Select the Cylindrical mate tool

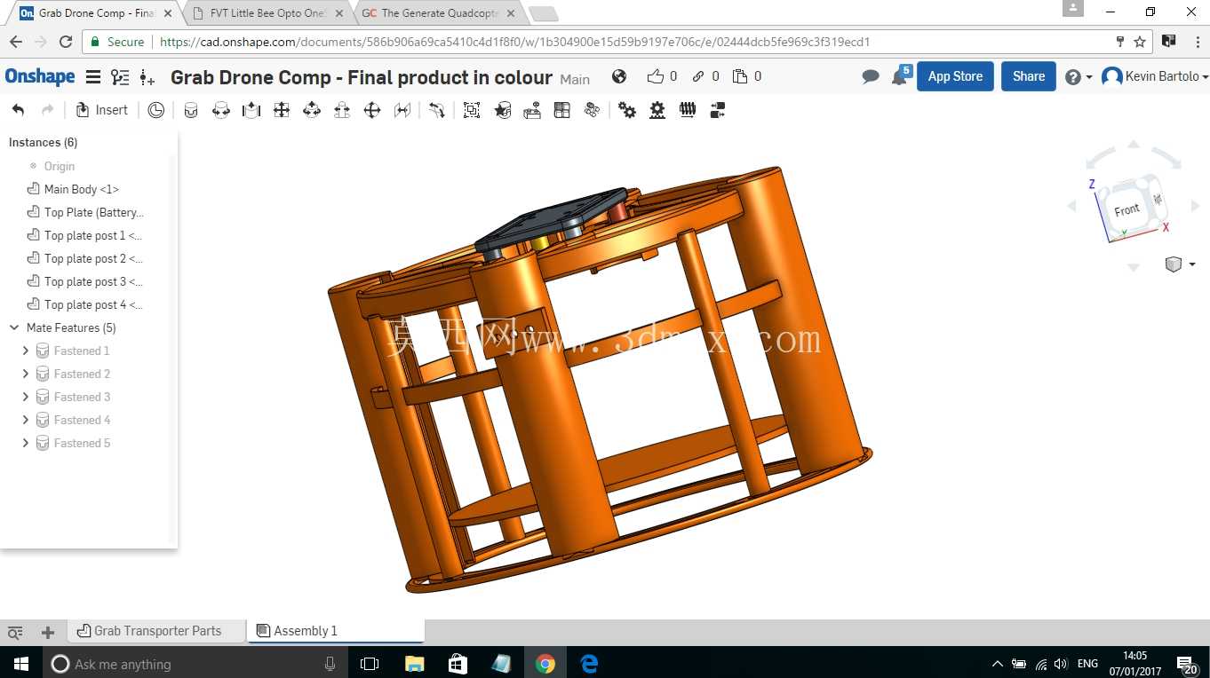coord(312,110)
